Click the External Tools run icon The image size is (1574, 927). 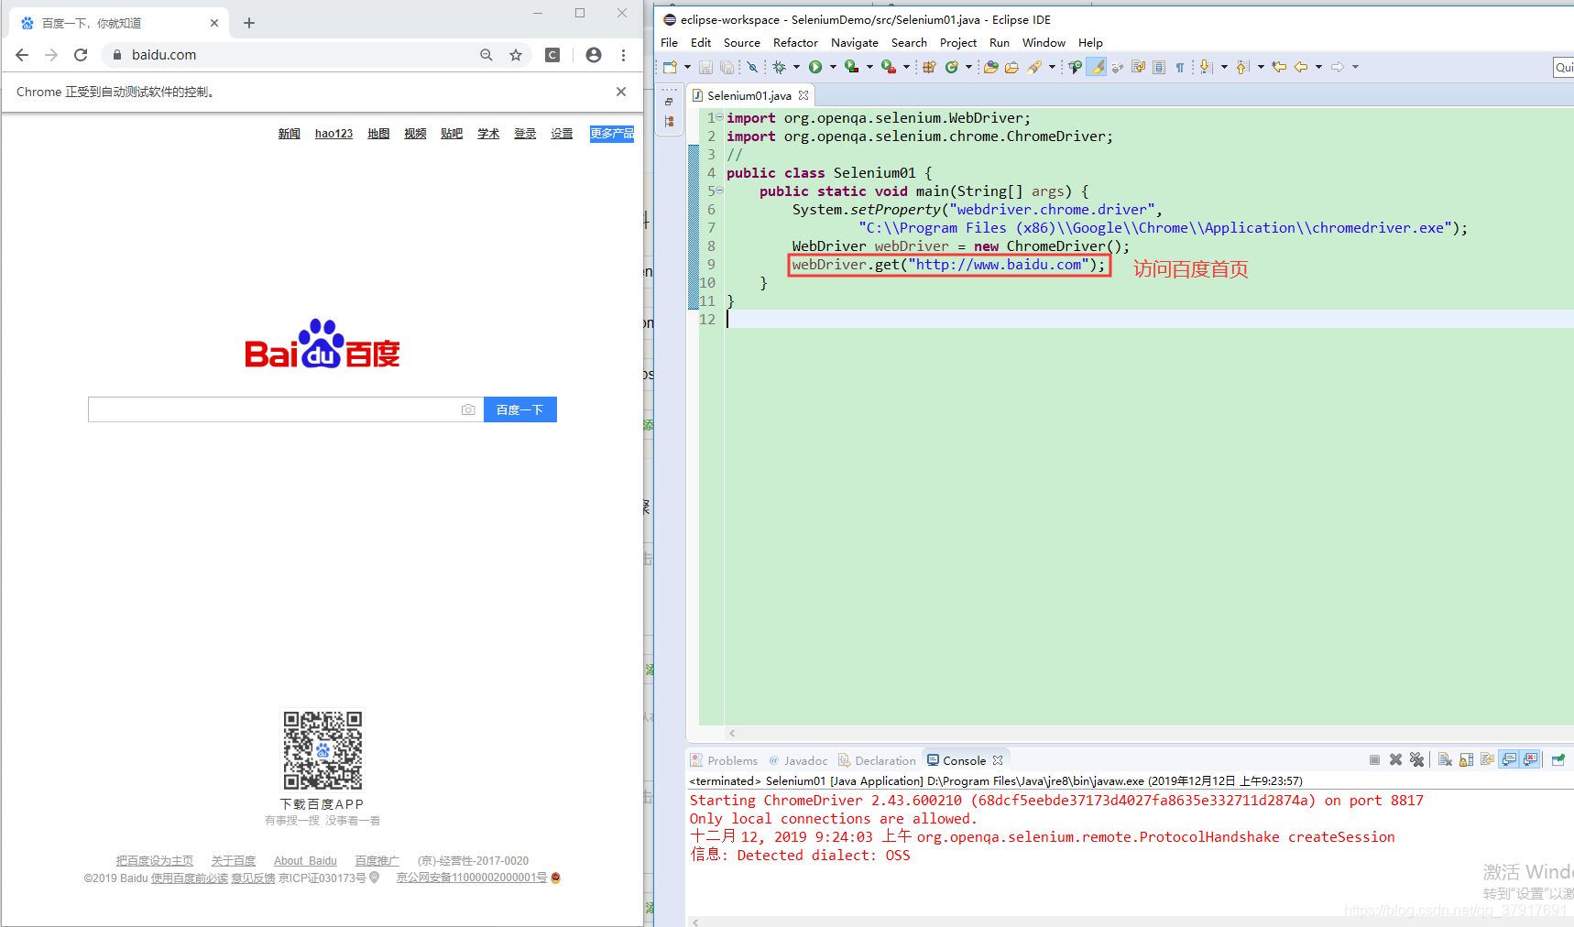pos(888,67)
